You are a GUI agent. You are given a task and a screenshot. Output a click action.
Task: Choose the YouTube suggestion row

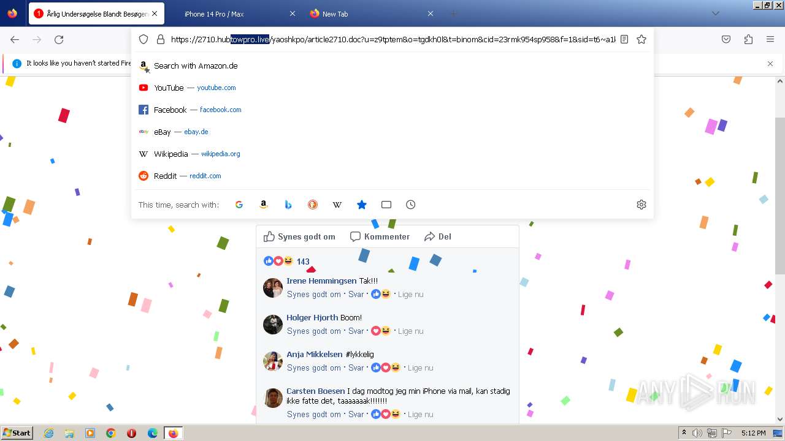(392, 88)
